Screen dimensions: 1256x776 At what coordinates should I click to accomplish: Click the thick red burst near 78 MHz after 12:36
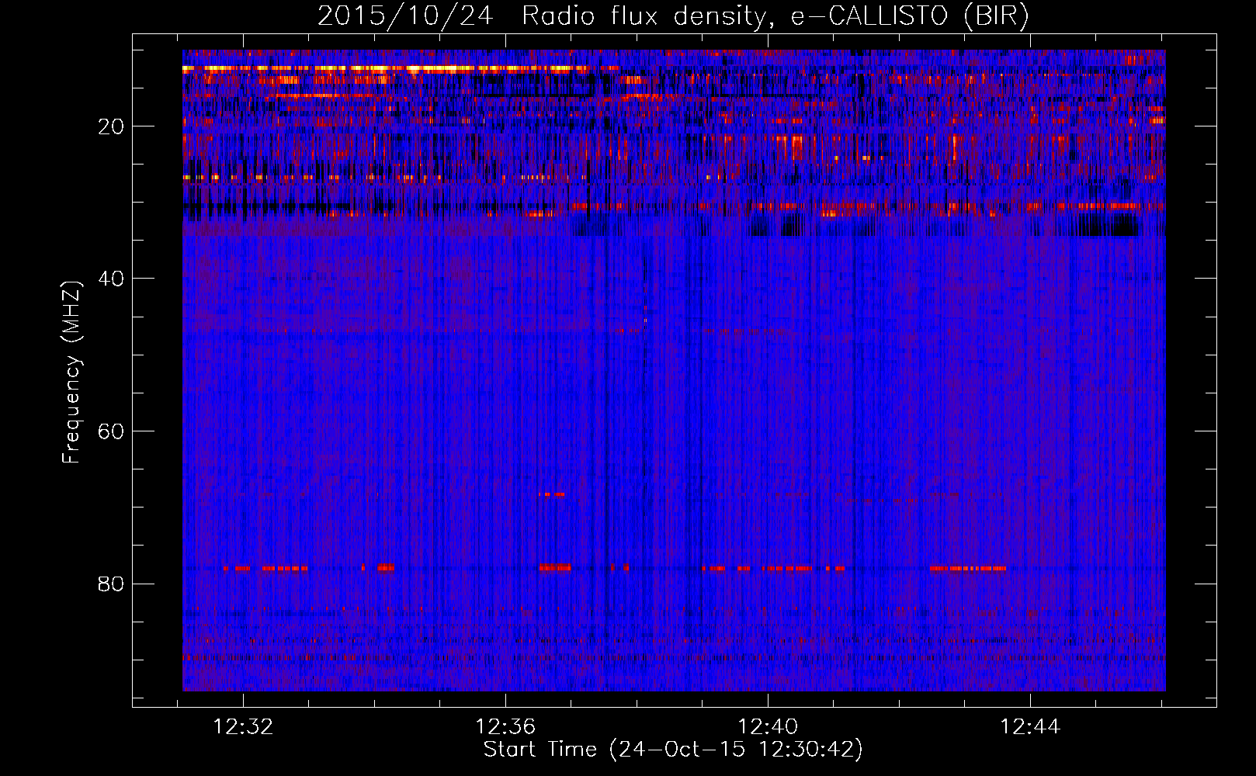tap(555, 568)
